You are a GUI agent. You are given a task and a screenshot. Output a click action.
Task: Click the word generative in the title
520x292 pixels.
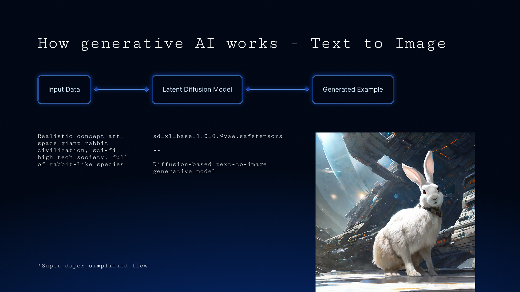(x=132, y=44)
